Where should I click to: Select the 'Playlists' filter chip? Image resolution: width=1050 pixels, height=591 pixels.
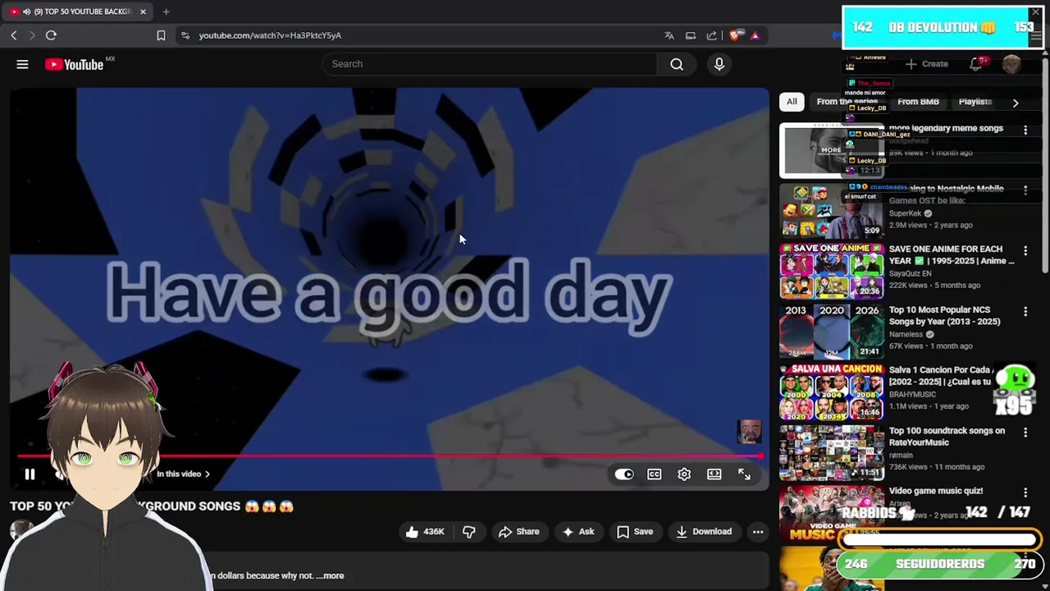tap(975, 102)
